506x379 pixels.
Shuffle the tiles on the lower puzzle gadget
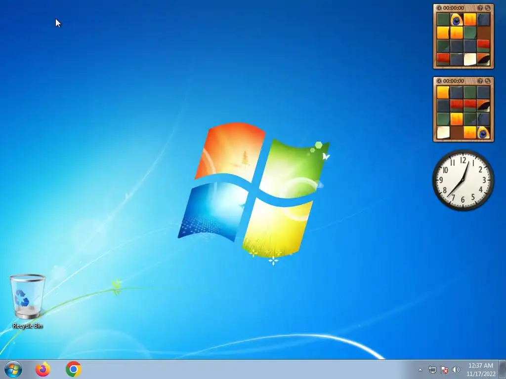coord(488,81)
